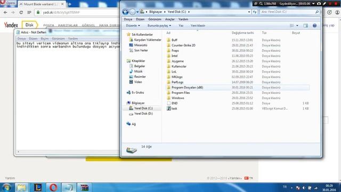
Task: Open the Biçim menu in Notepad
Action: 44,38
